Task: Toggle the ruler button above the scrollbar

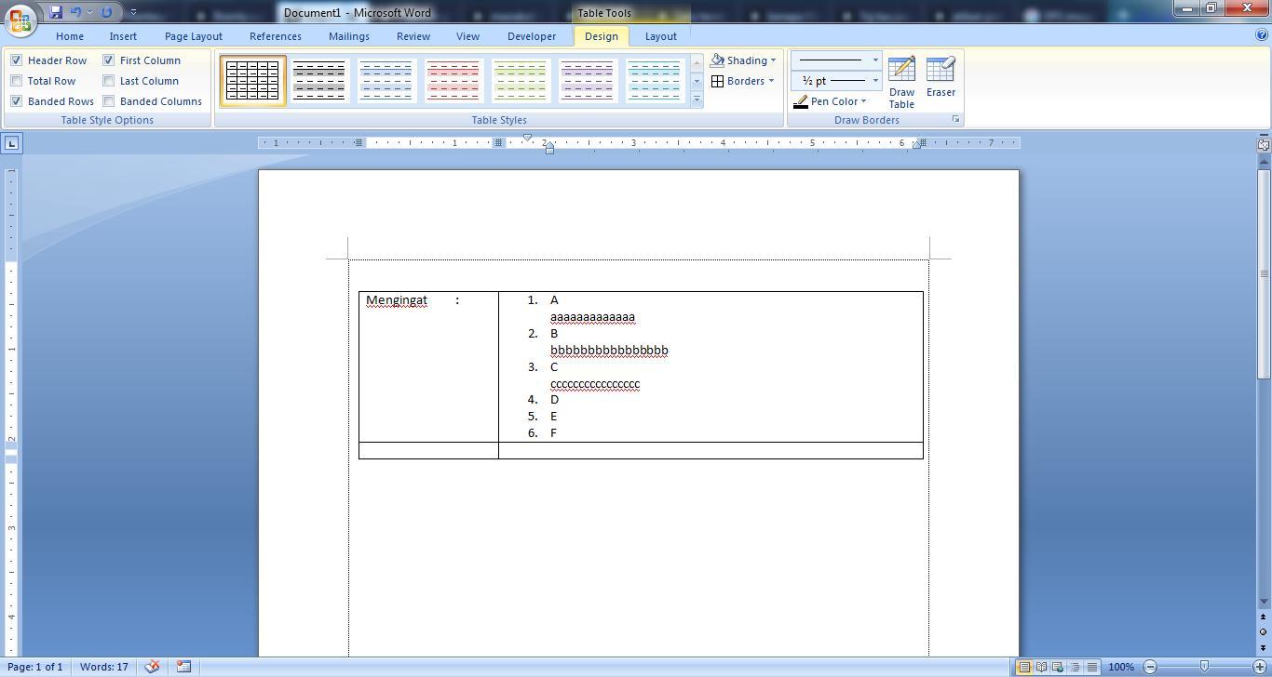Action: pyautogui.click(x=1264, y=144)
